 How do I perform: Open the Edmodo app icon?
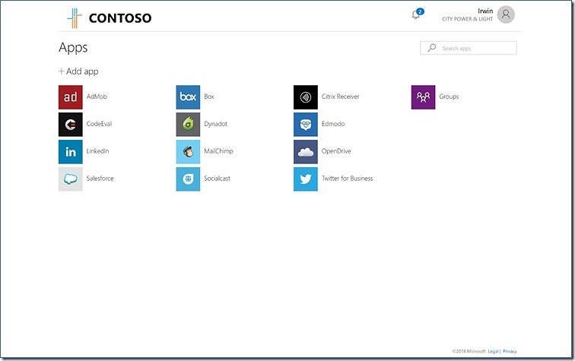coord(305,125)
